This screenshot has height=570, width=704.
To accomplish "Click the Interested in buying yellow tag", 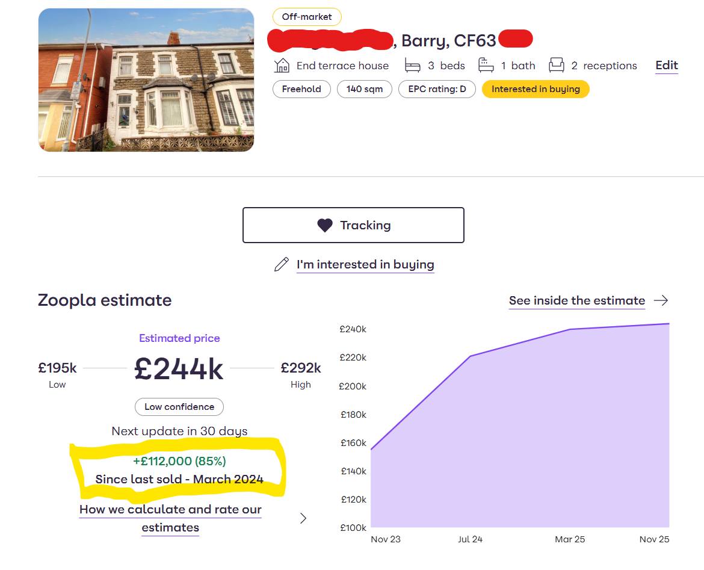I will click(536, 89).
